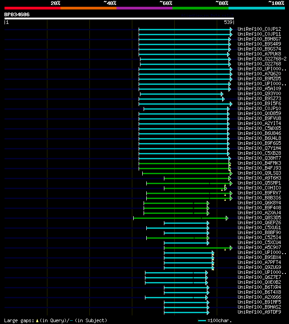This screenshot has height=324, width=289.
Task: Click the UniRef100_A7PUK8 label
Action: tap(259, 54)
